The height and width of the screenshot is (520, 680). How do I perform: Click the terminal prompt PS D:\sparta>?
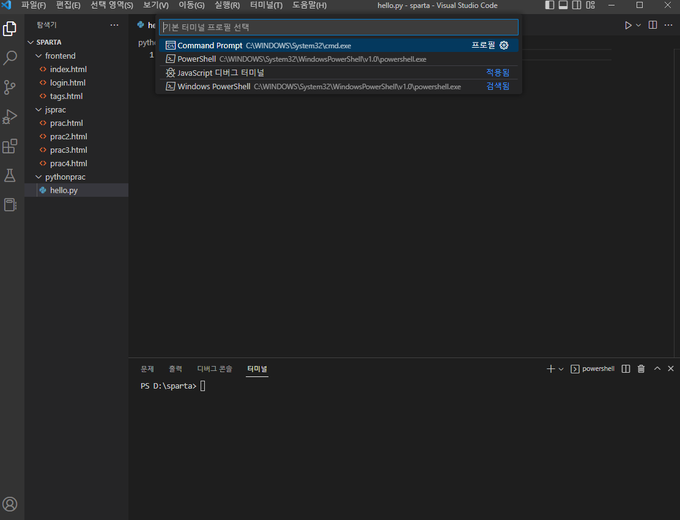tap(168, 386)
